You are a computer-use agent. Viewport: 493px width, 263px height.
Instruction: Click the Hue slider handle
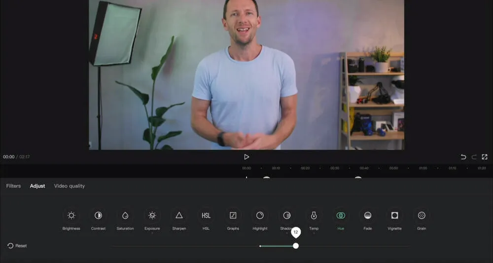click(296, 246)
